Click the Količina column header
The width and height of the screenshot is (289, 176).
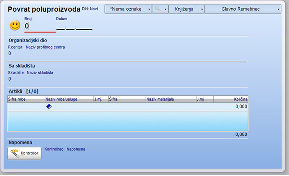[x=231, y=99]
